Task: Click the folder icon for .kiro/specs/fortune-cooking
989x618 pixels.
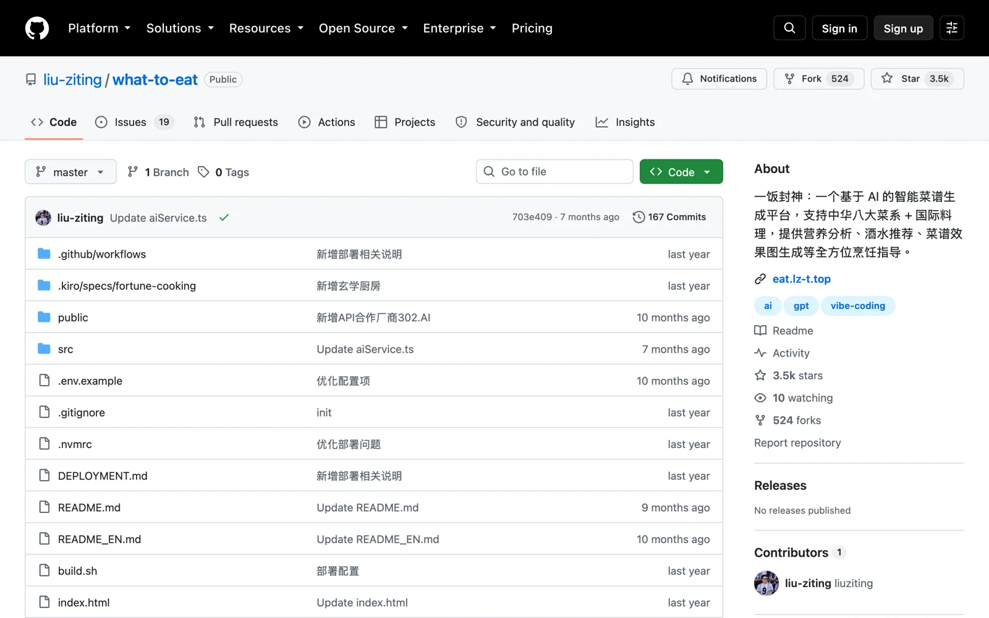Action: click(x=44, y=285)
